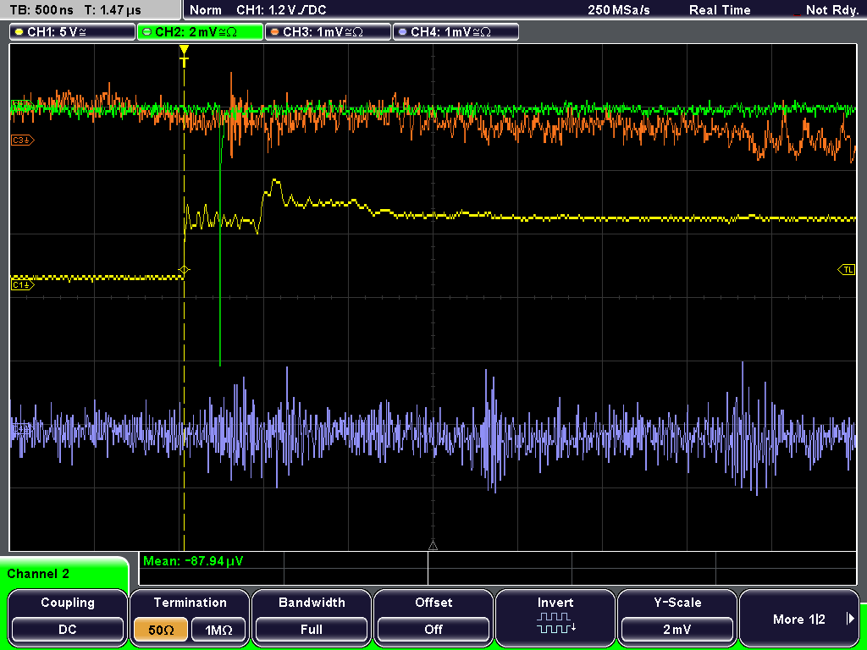Click the purple dot on CH4 tab
The width and height of the screenshot is (867, 650).
click(402, 32)
